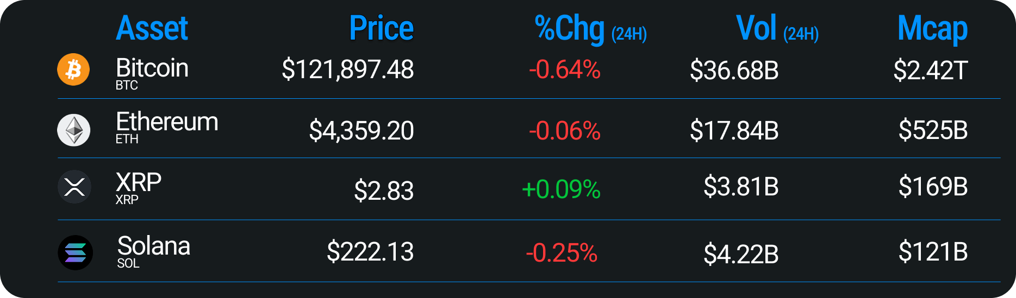
Task: Click the Solana logo icon
Action: click(75, 252)
